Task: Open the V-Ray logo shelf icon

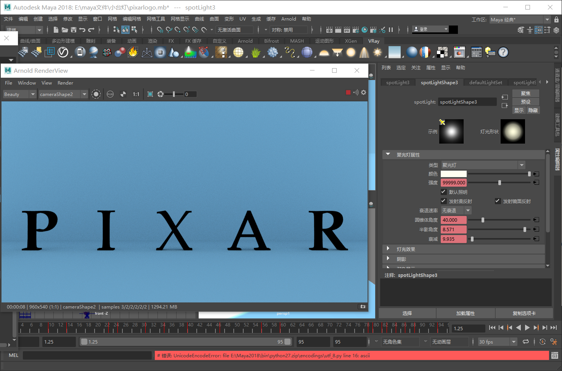Action: [x=63, y=52]
